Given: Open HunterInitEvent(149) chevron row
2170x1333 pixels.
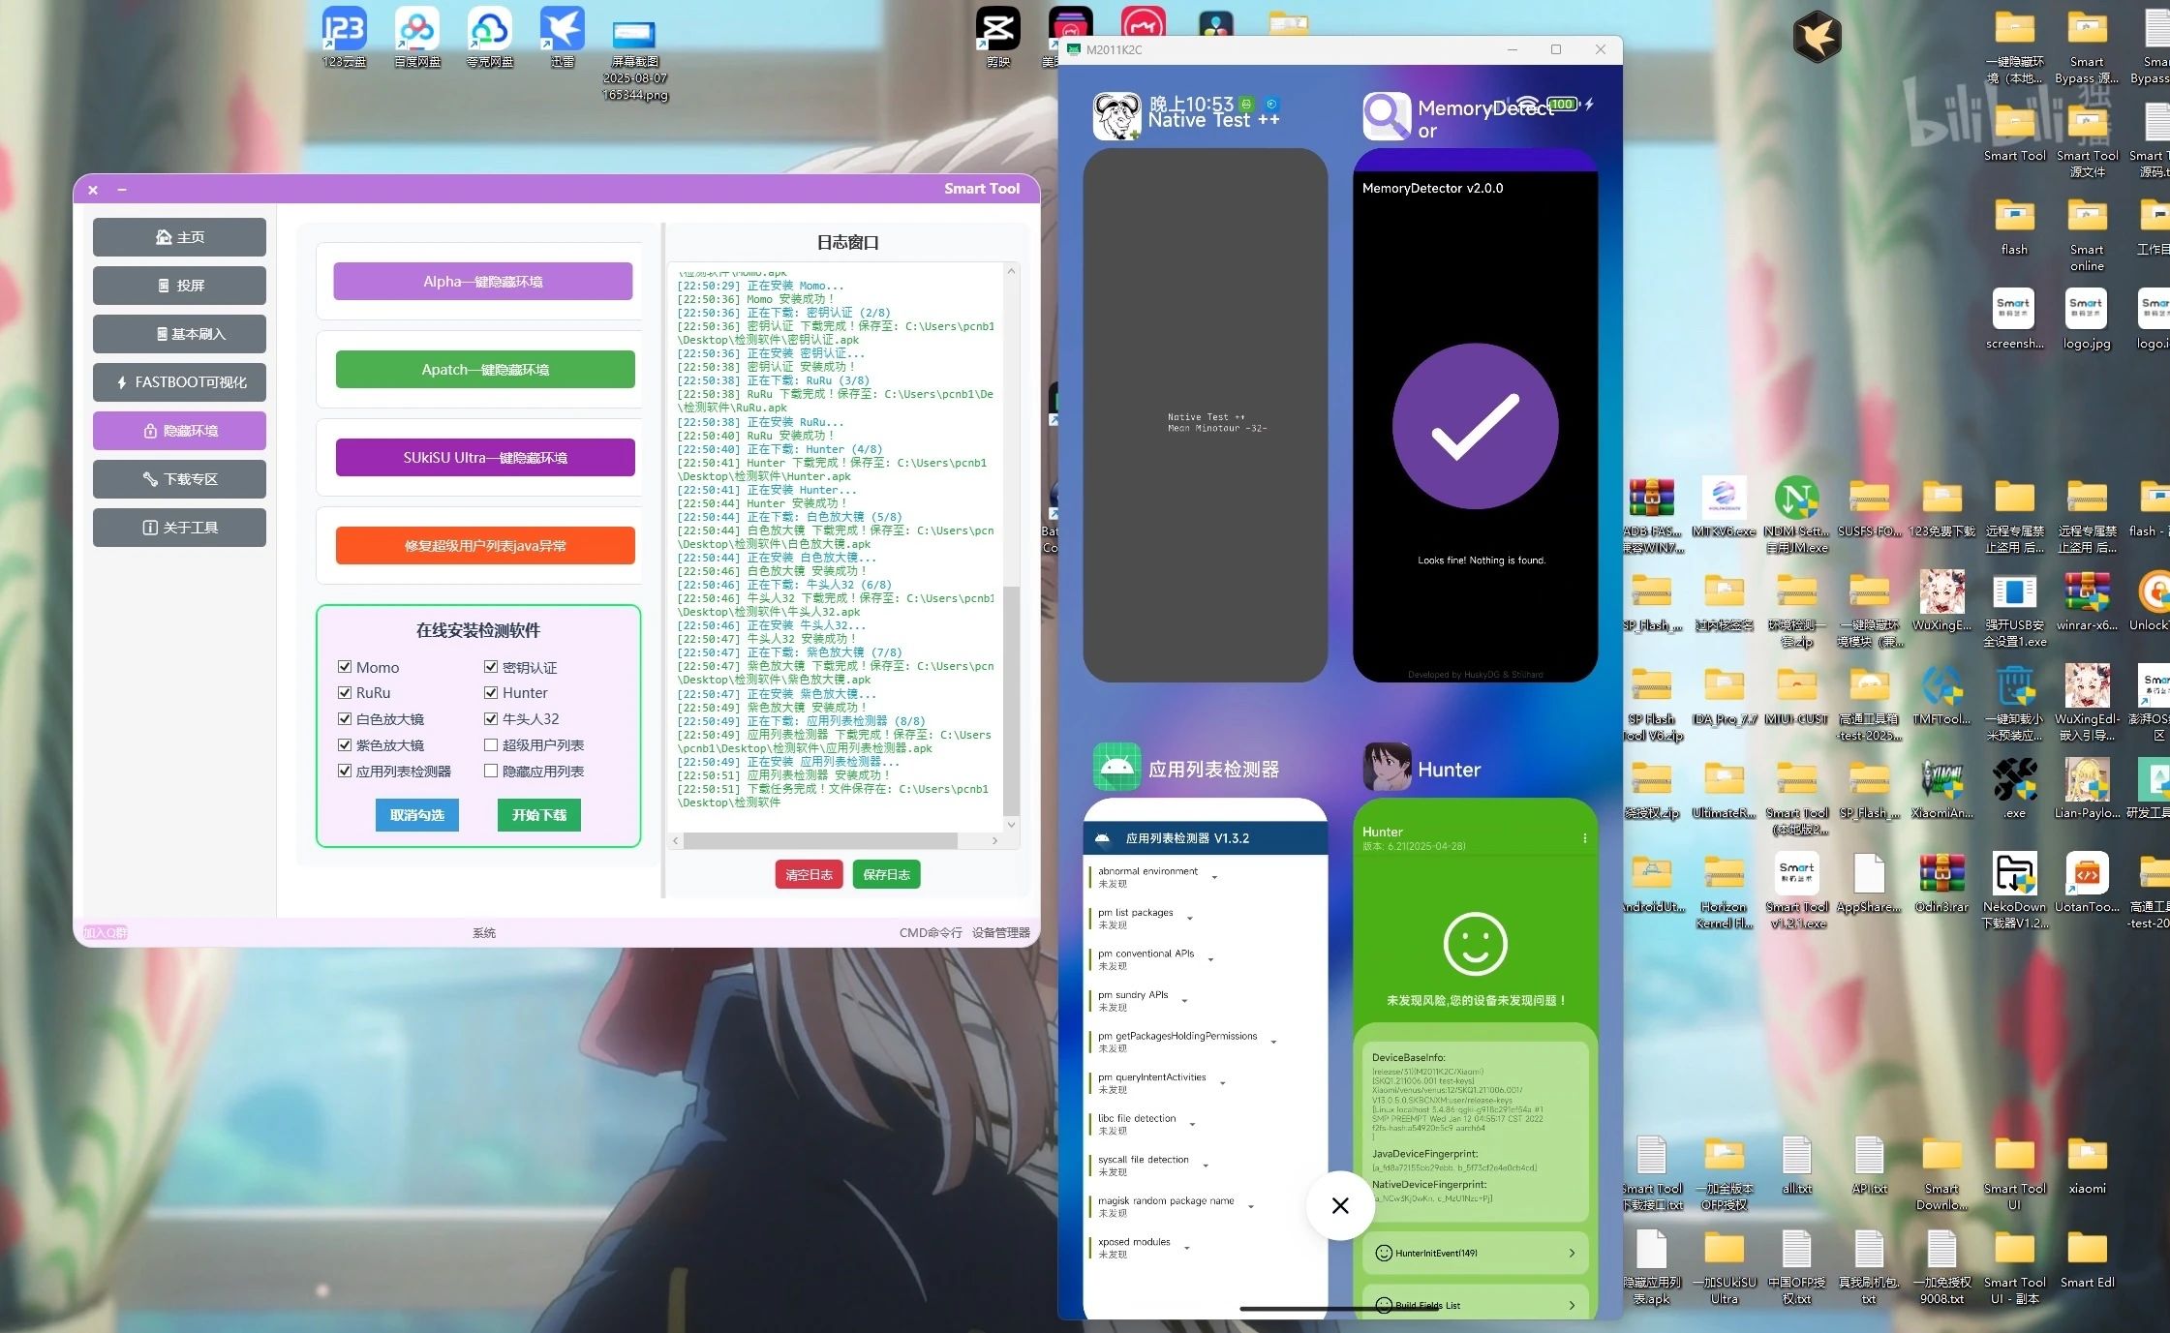Looking at the screenshot, I should [1475, 1253].
